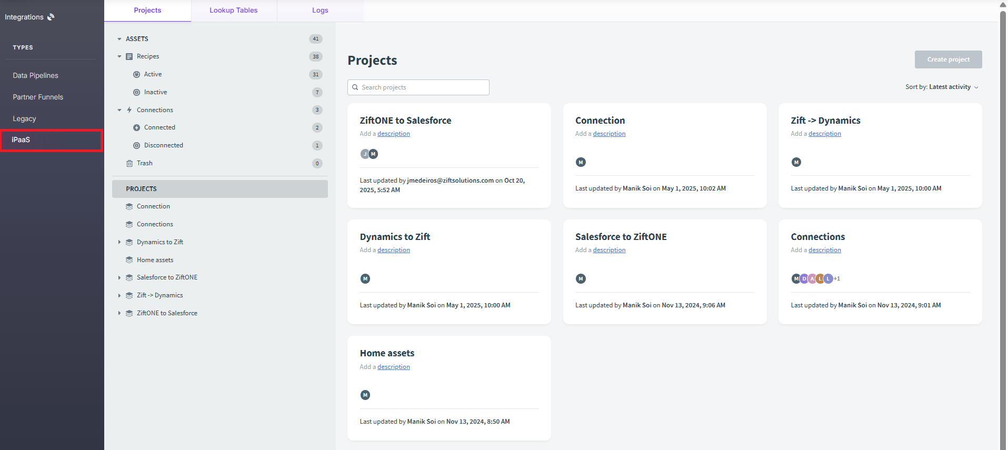This screenshot has width=1008, height=450.
Task: Click the Dynamics to Zift stack icon
Action: (129, 242)
